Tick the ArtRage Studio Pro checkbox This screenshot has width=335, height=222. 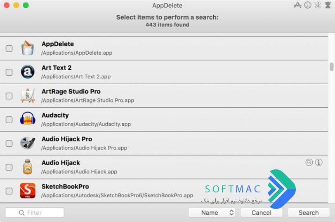[x=9, y=96]
